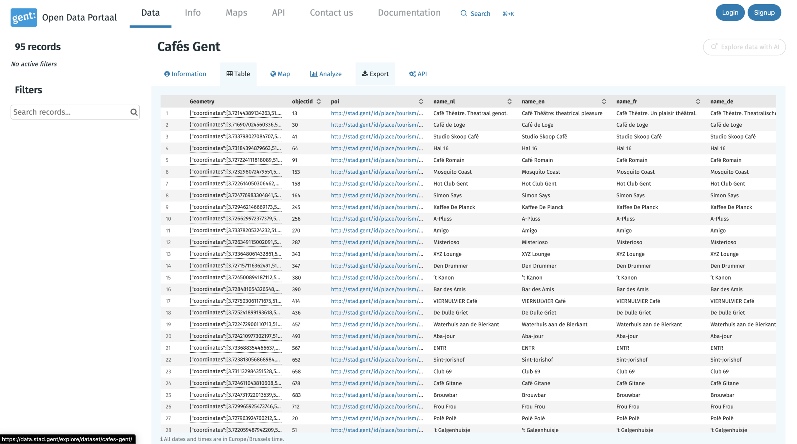Screen dimensions: 797x444
Task: Sort the name_nl column using arrows
Action: [509, 101]
